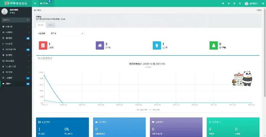Click the number 3 beside purple house icon

point(106,44)
